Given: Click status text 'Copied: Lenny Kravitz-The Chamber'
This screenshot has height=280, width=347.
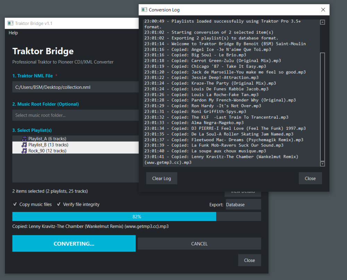Looking at the screenshot, I should click(x=91, y=227).
